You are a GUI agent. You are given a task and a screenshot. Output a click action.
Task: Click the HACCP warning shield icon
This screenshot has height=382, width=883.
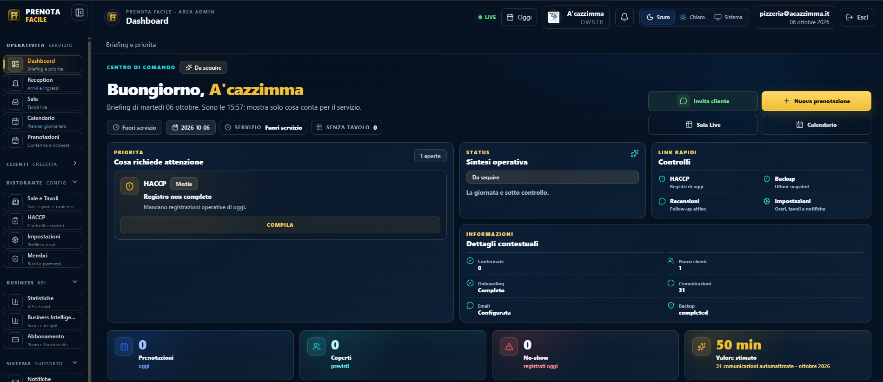[x=130, y=186]
